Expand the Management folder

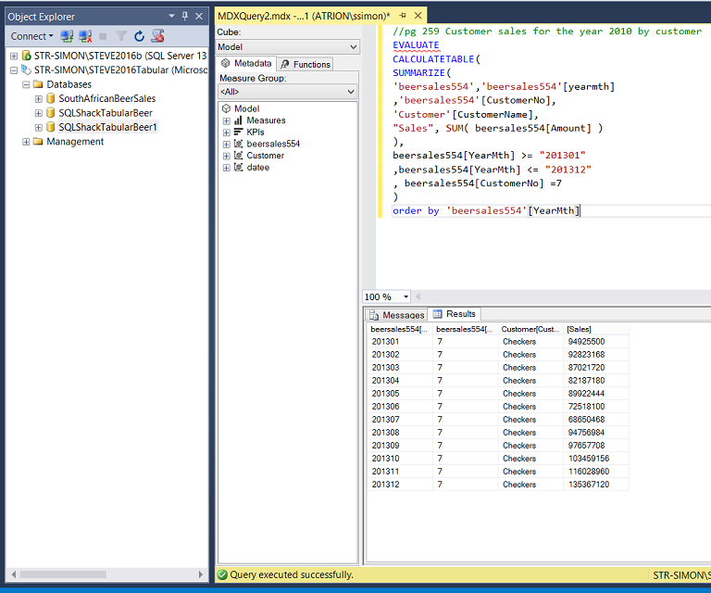point(26,142)
